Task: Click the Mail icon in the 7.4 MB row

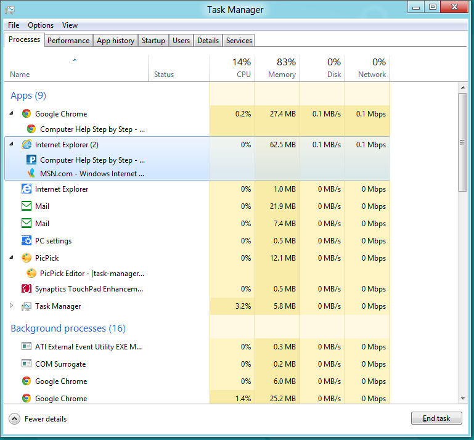Action: click(27, 223)
